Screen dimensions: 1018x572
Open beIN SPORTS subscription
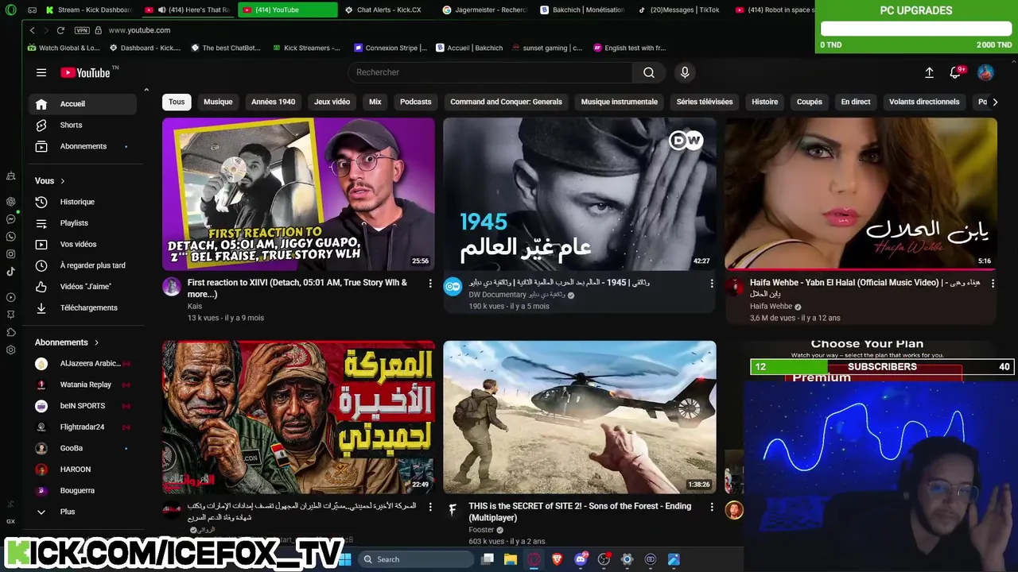click(x=84, y=406)
